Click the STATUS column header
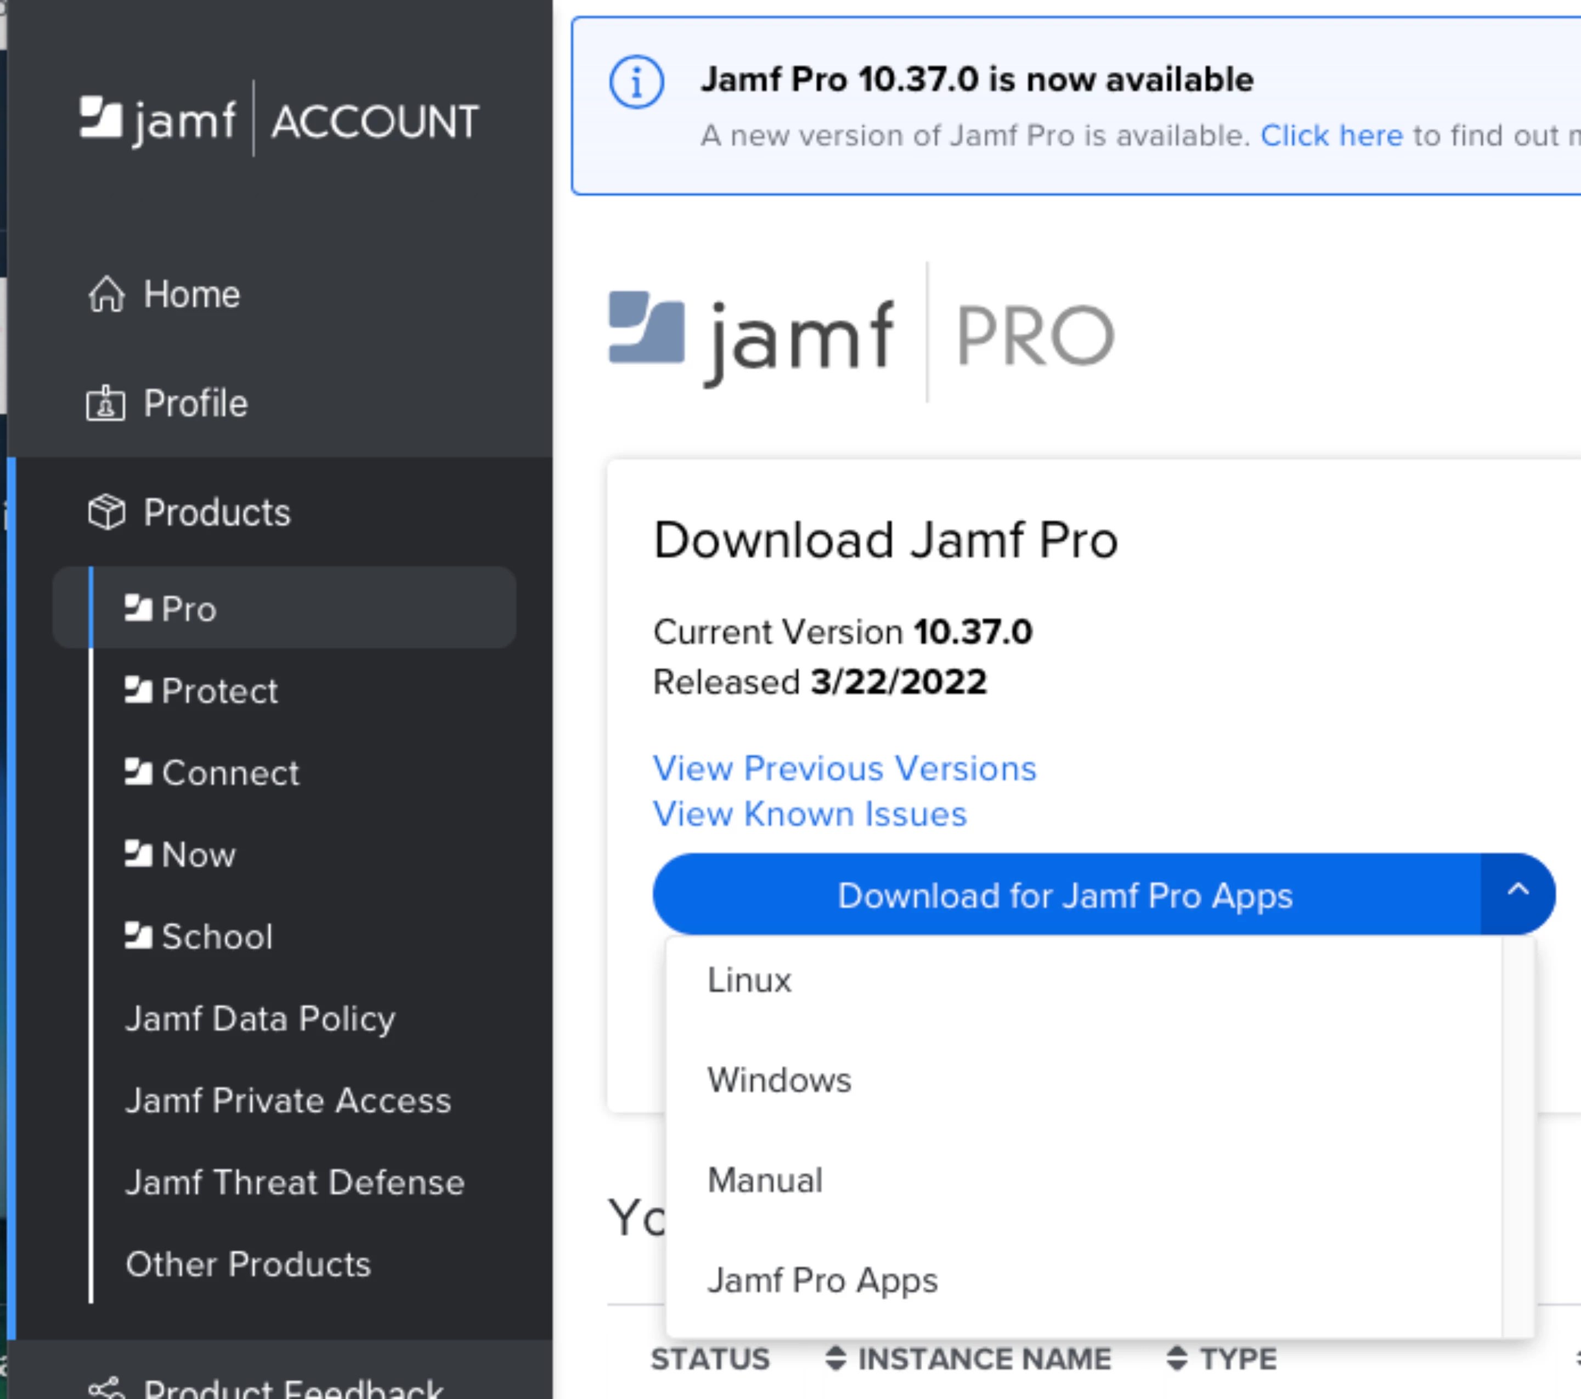1581x1399 pixels. point(710,1359)
